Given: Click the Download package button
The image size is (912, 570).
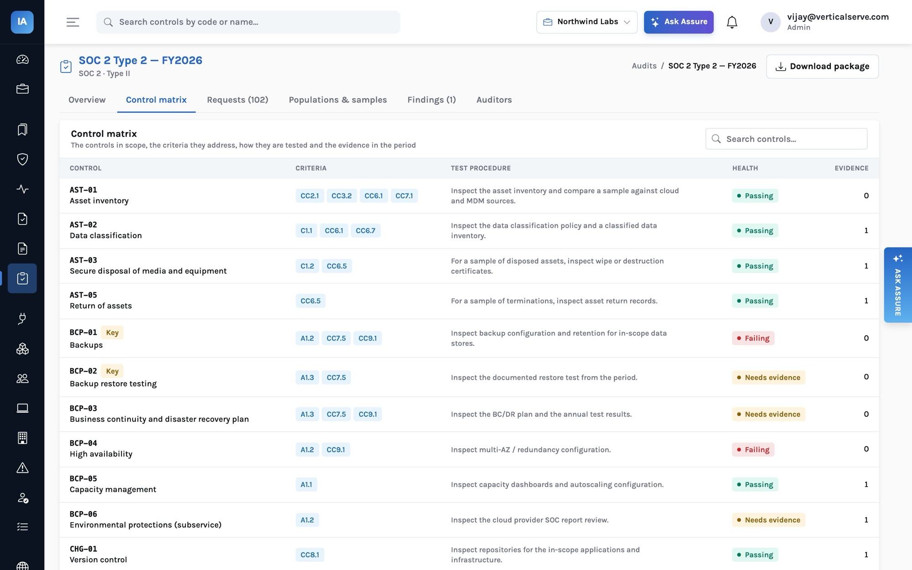Looking at the screenshot, I should [x=822, y=67].
